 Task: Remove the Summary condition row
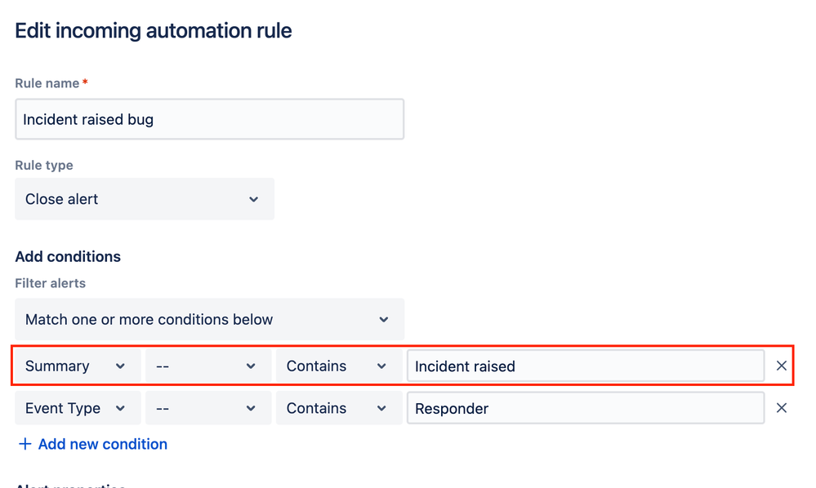(781, 366)
